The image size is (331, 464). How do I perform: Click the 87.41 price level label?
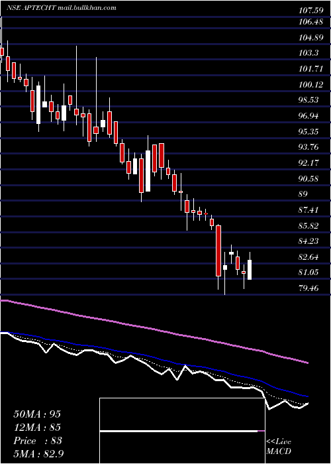point(309,210)
